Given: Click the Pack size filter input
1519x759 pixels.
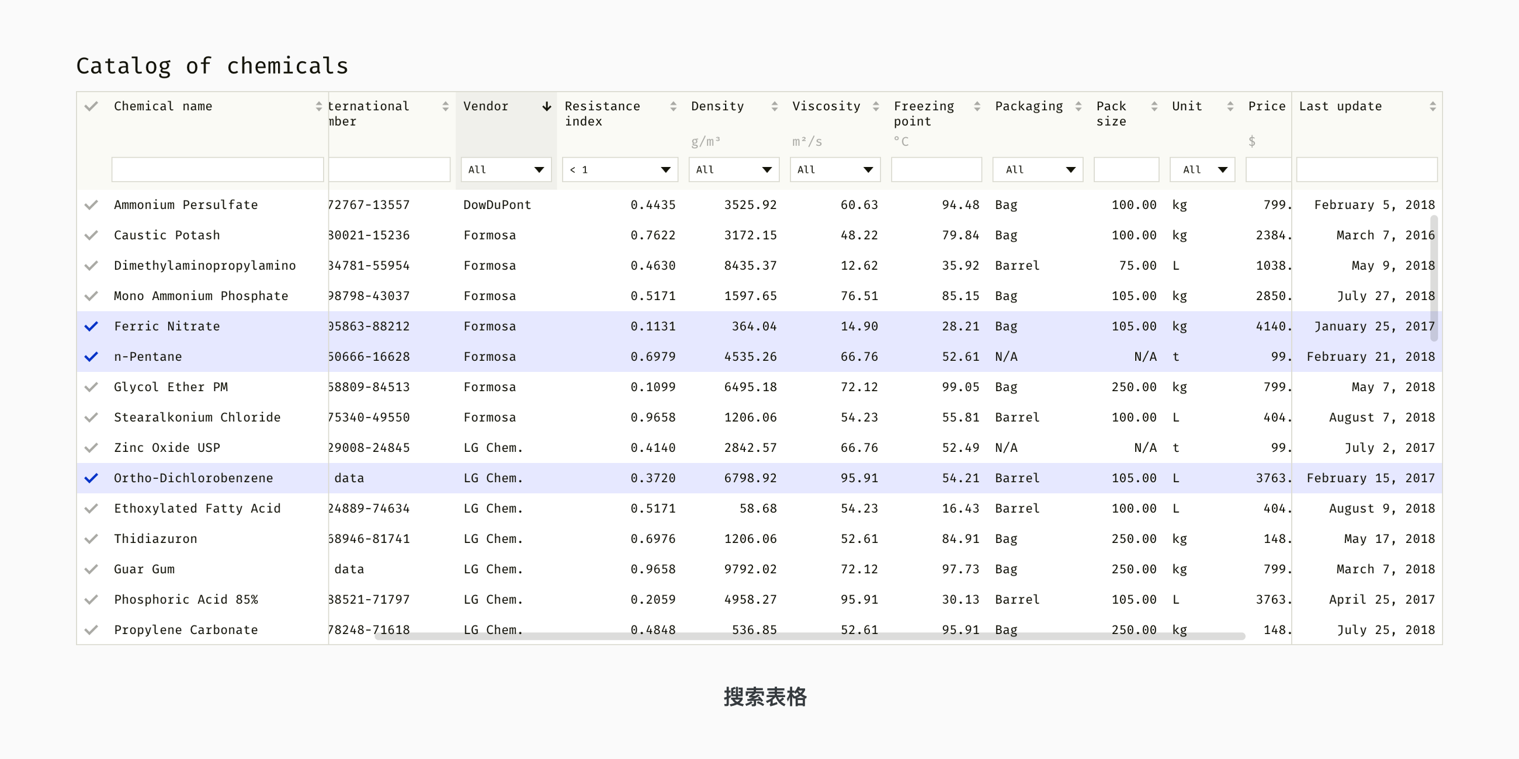Looking at the screenshot, I should coord(1126,170).
